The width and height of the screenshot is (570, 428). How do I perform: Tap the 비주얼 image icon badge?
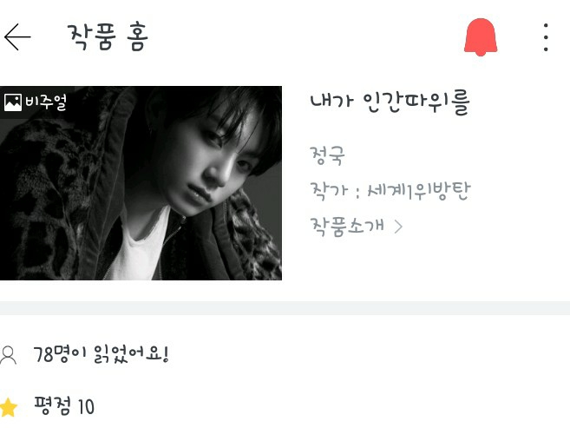click(x=13, y=102)
